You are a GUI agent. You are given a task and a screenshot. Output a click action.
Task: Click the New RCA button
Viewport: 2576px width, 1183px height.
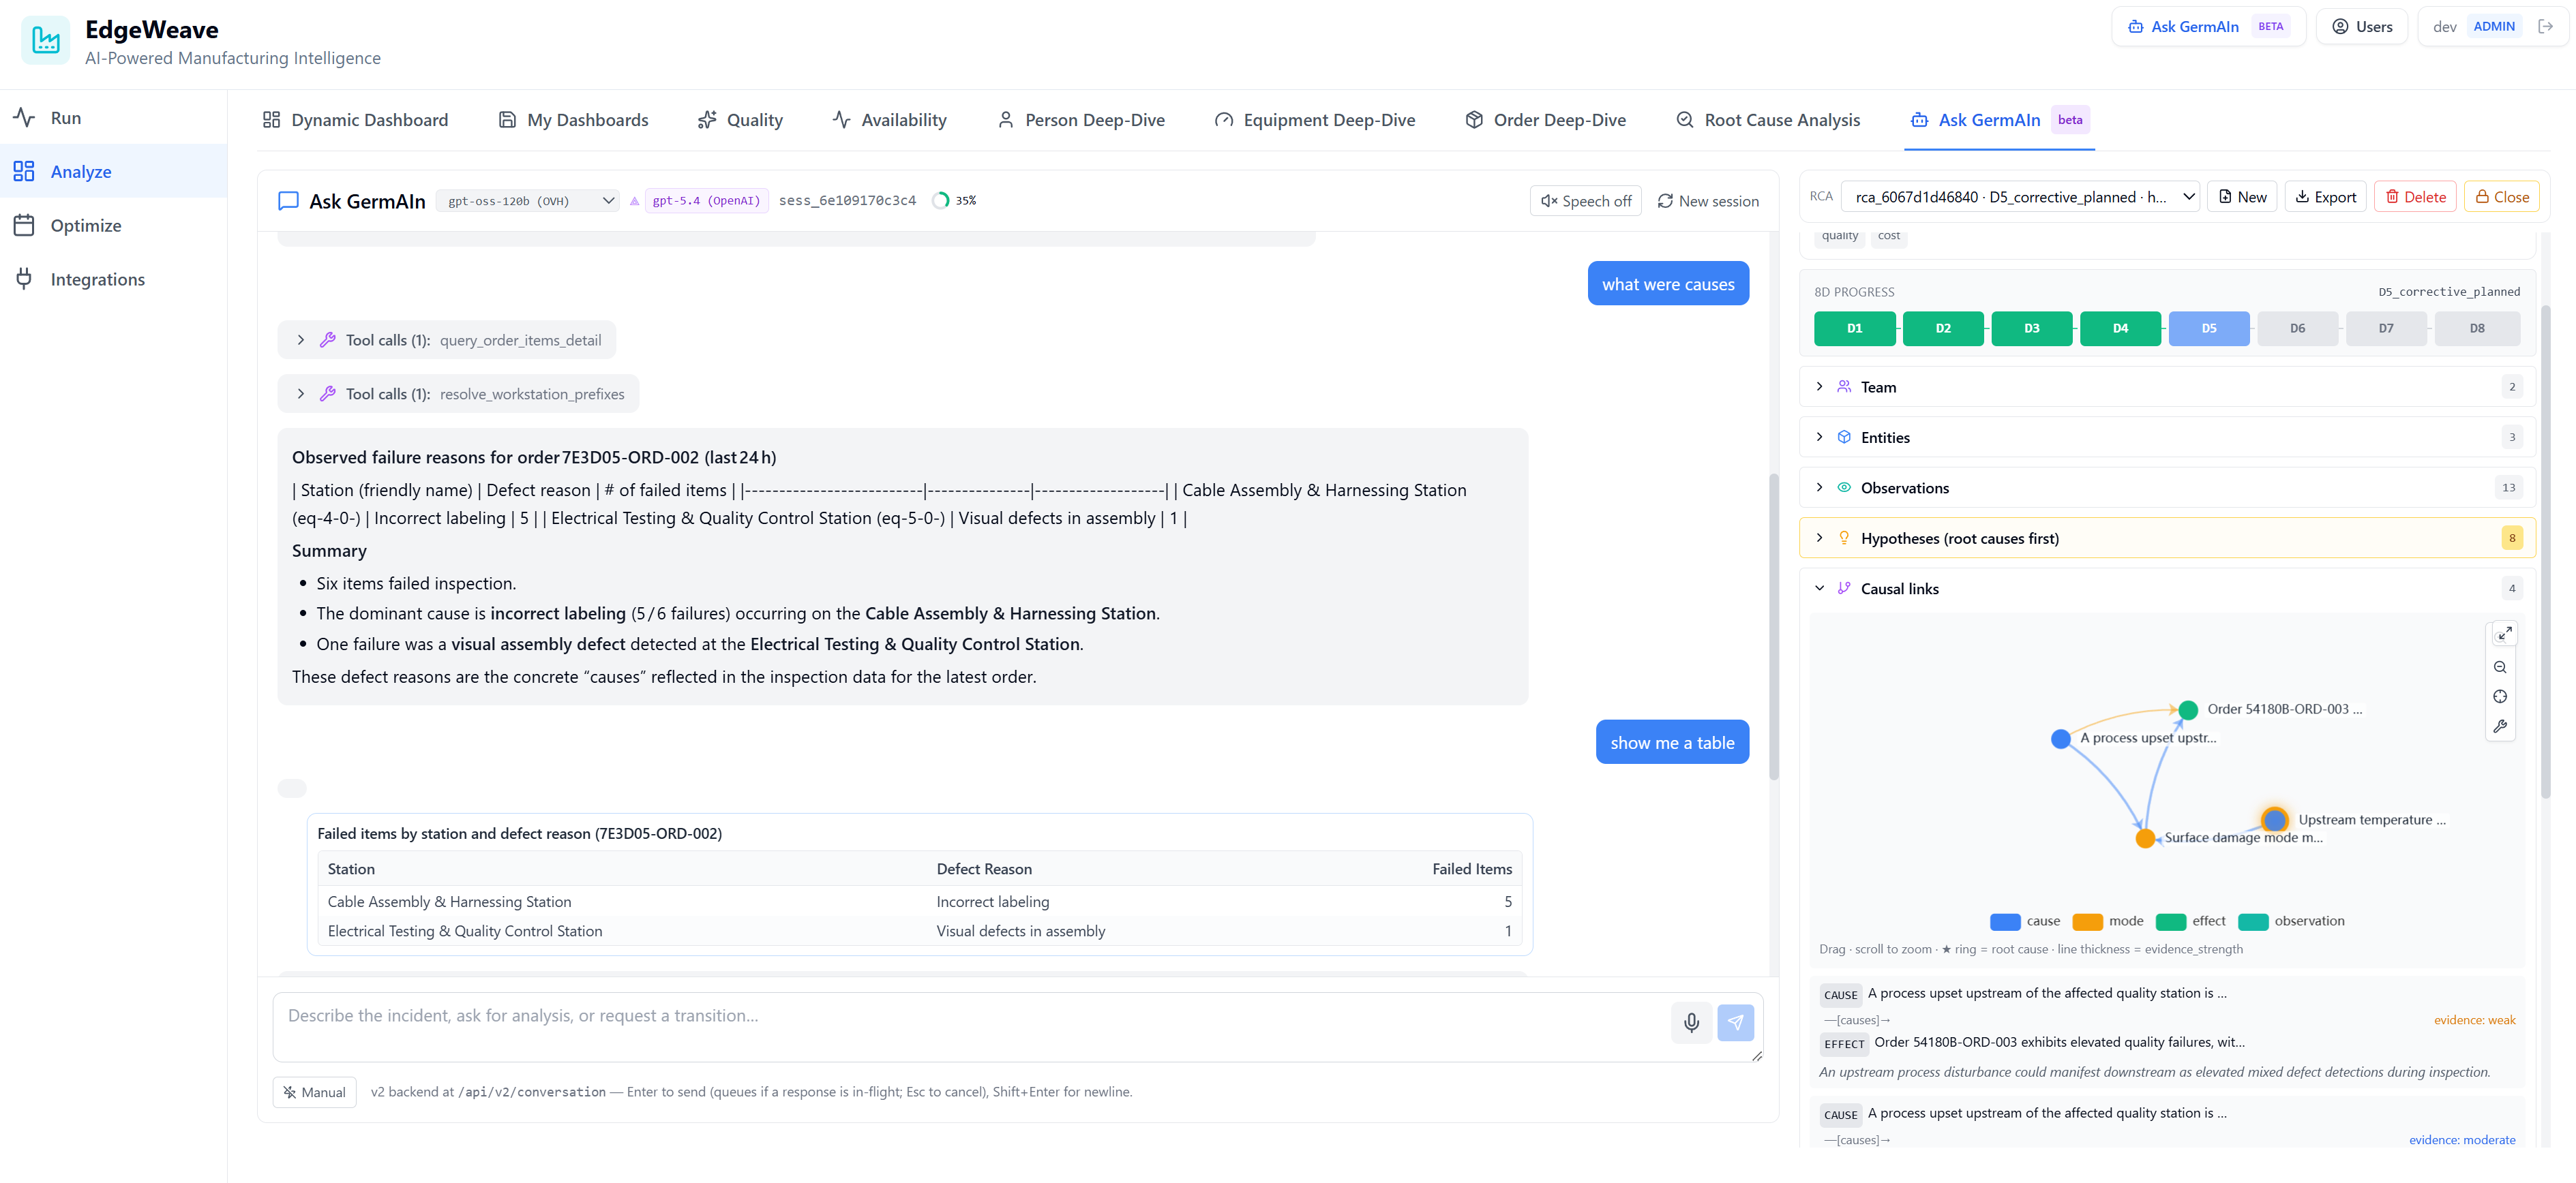coord(2242,197)
